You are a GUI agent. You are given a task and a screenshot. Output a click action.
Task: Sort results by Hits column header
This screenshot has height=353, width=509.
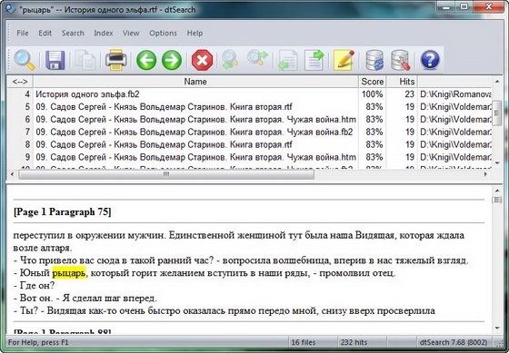(x=402, y=82)
